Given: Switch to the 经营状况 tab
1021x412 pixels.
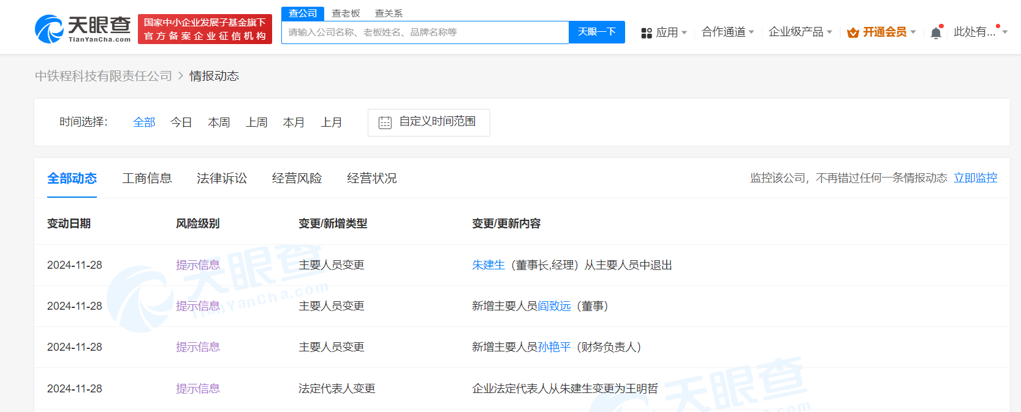Looking at the screenshot, I should click(x=371, y=178).
